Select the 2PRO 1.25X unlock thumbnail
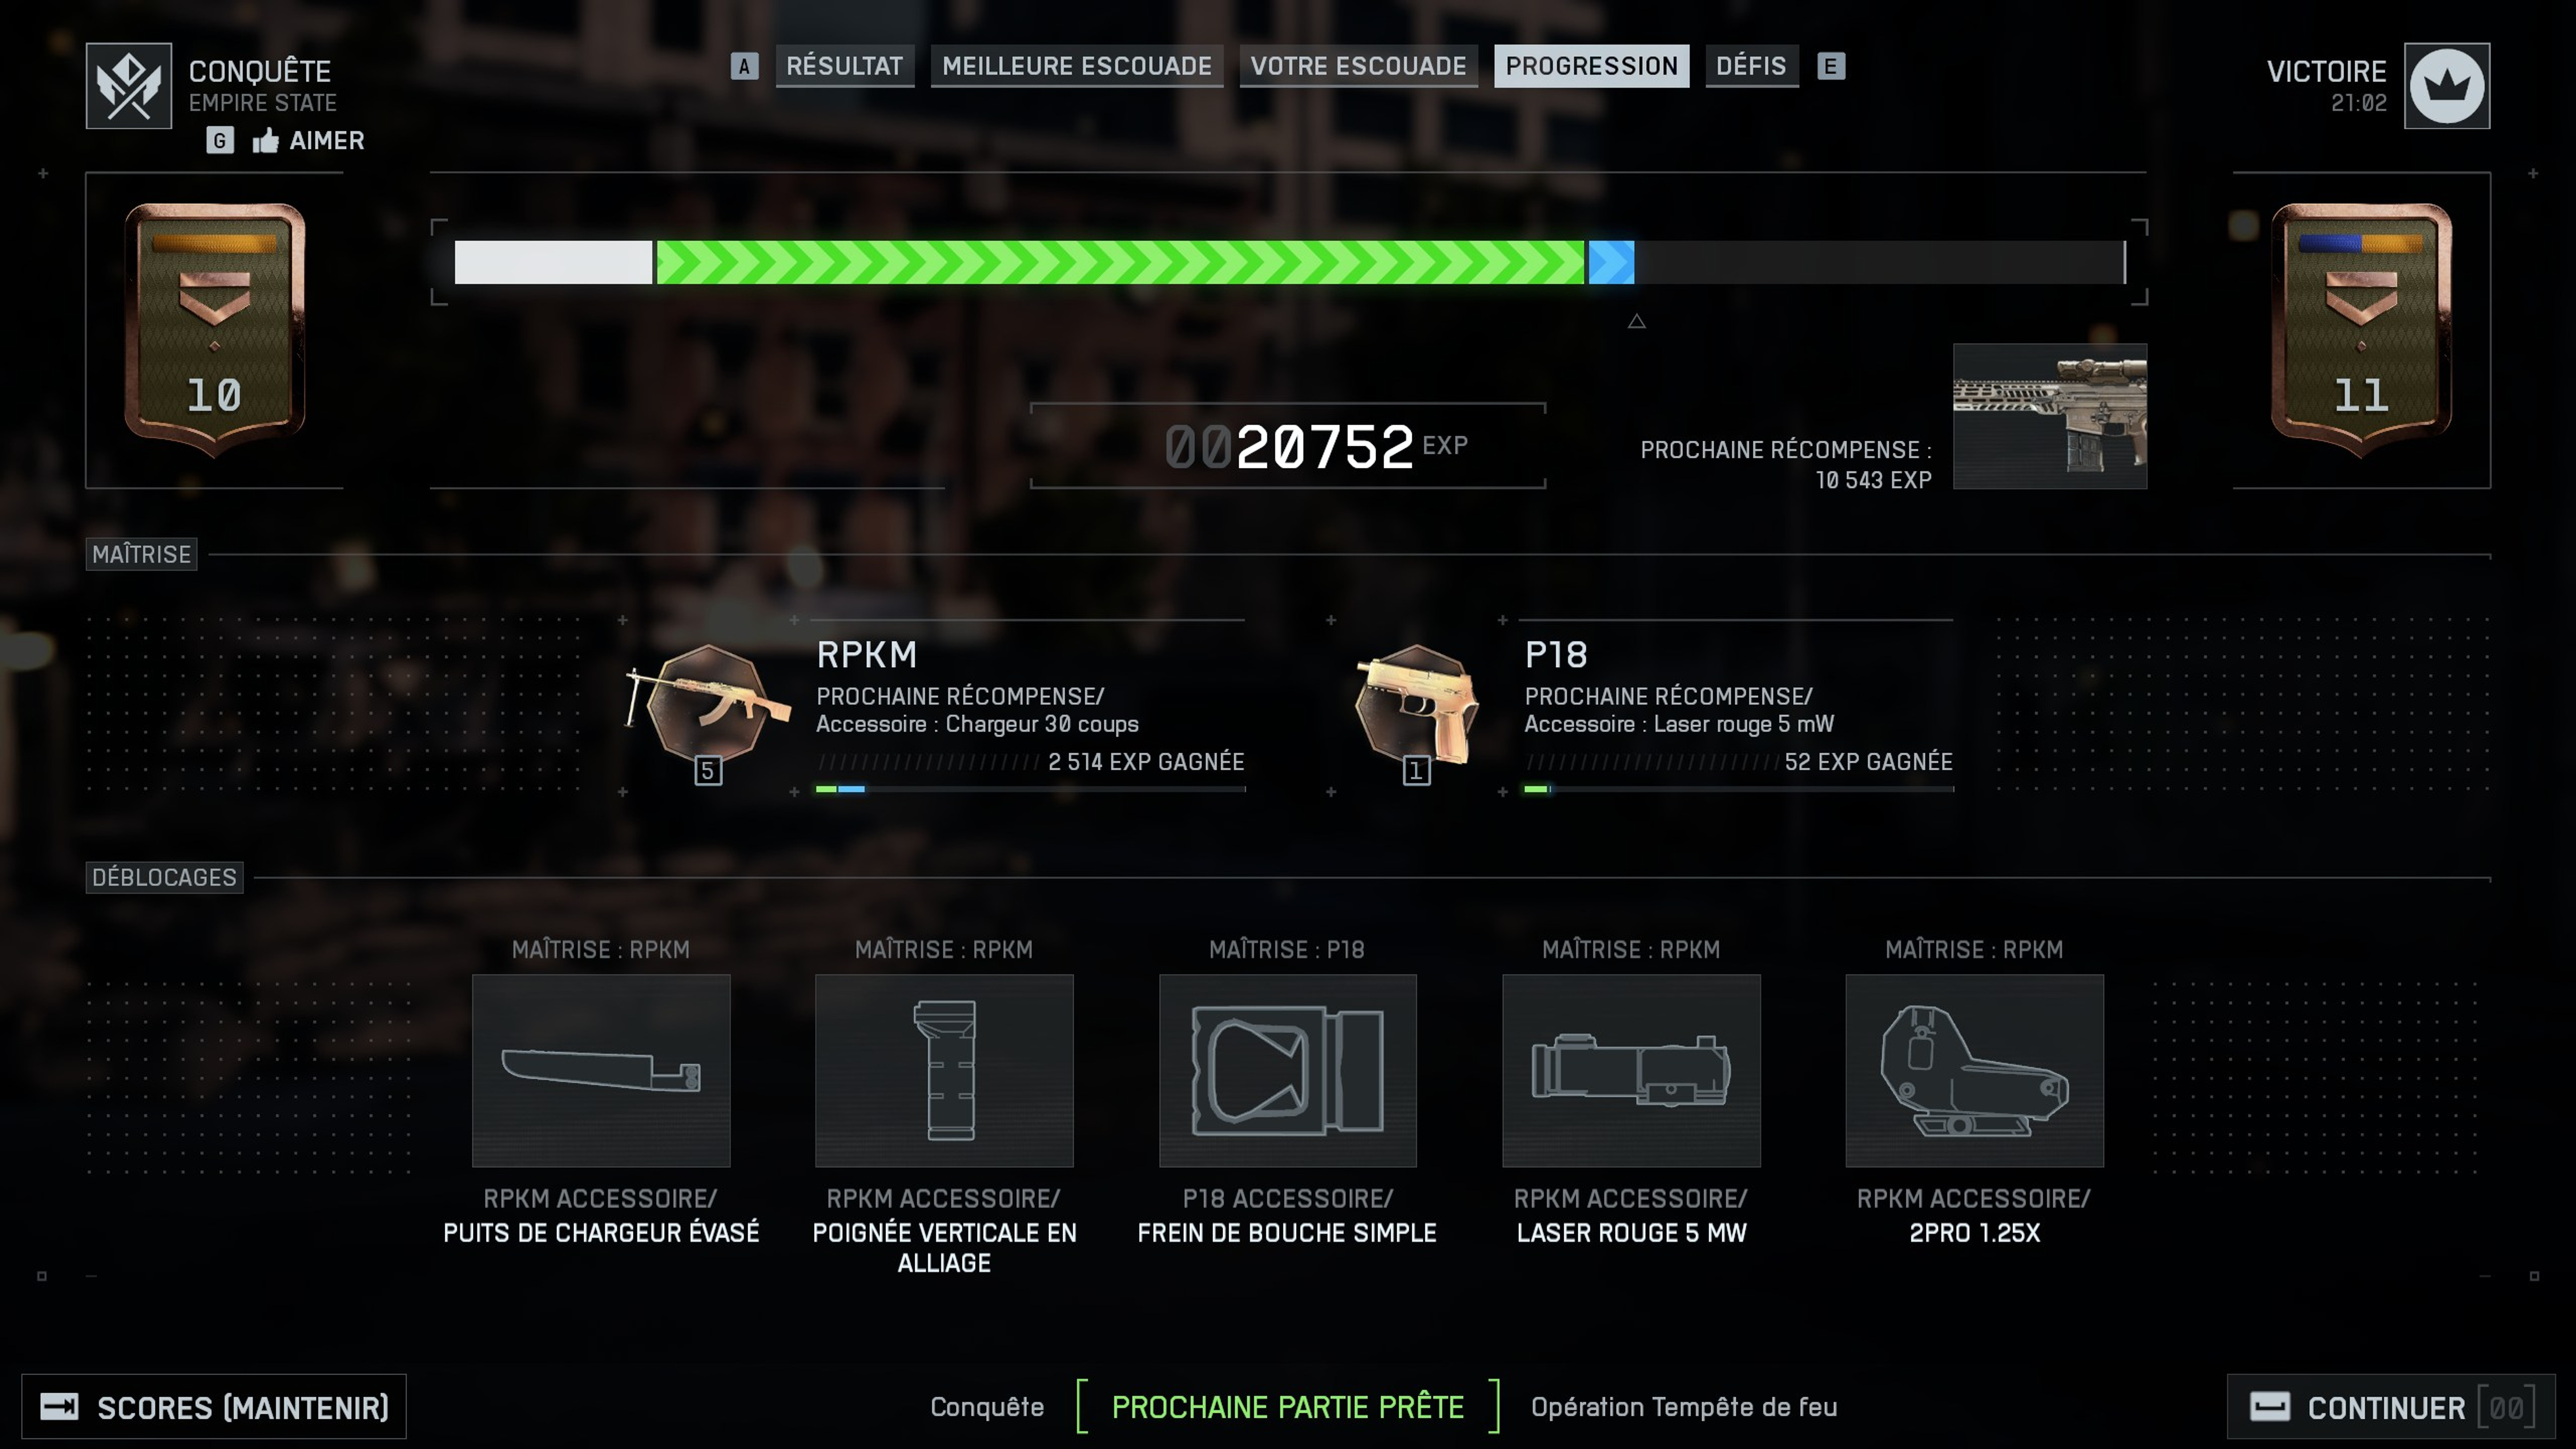Image resolution: width=2576 pixels, height=1449 pixels. 1974,1070
